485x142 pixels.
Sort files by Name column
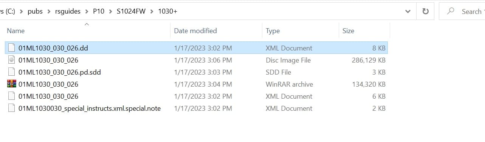pyautogui.click(x=87, y=31)
